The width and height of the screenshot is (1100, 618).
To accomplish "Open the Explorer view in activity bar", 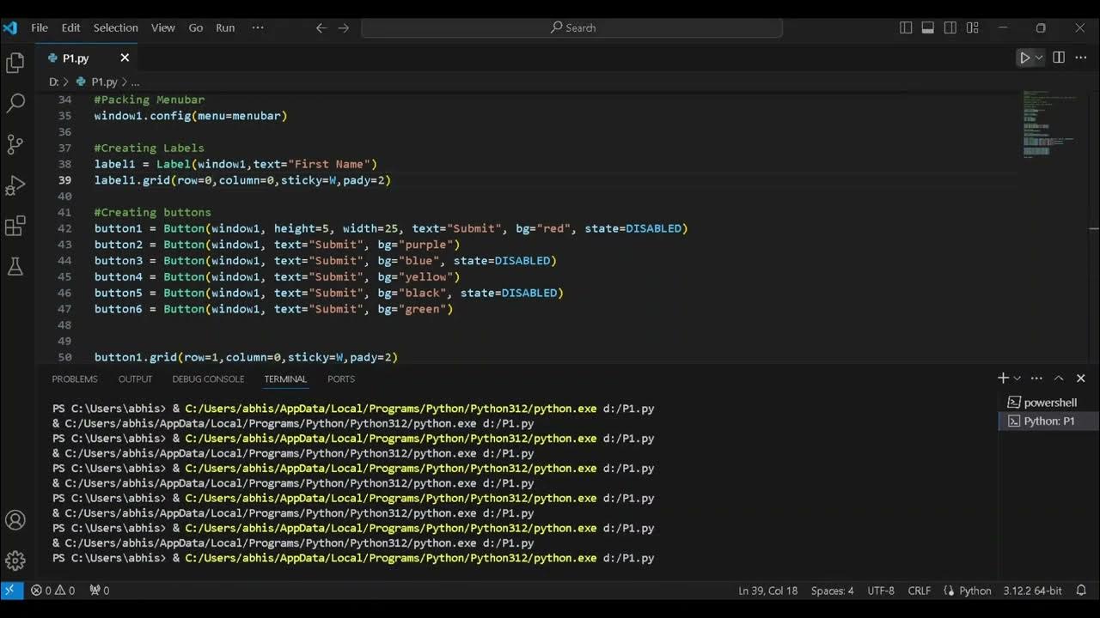I will (x=15, y=63).
